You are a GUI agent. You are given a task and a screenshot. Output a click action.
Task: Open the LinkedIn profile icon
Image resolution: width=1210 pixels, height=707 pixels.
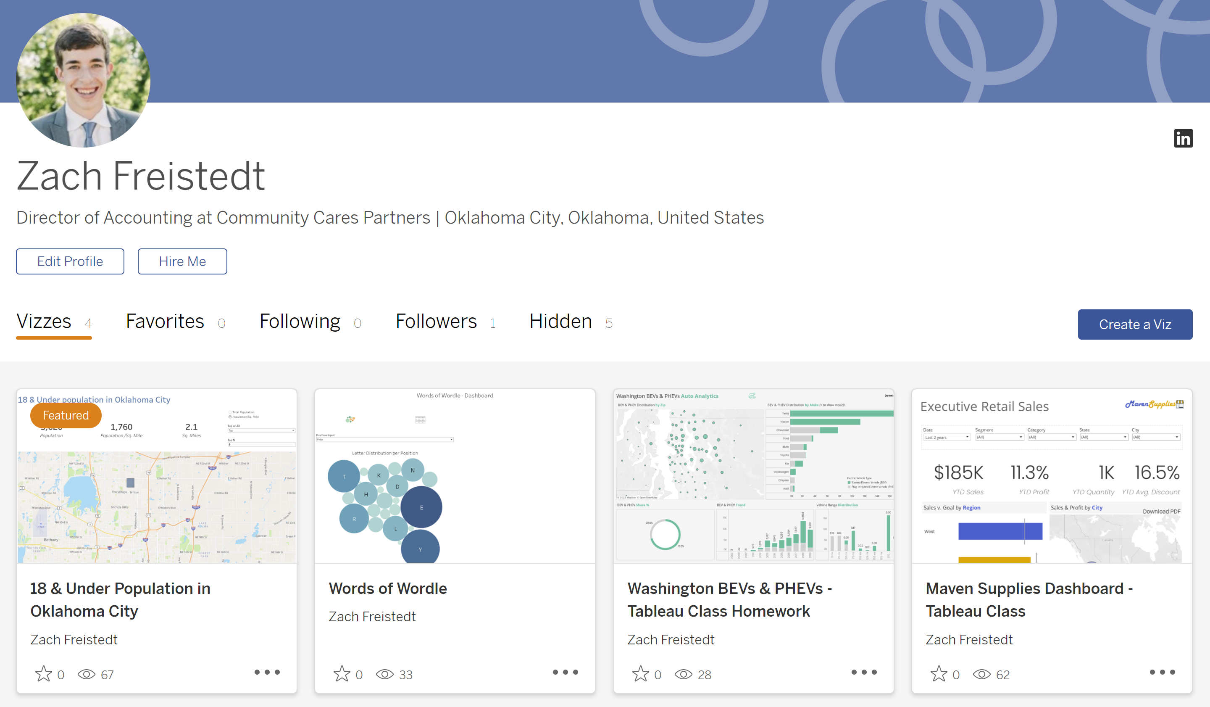[1183, 138]
